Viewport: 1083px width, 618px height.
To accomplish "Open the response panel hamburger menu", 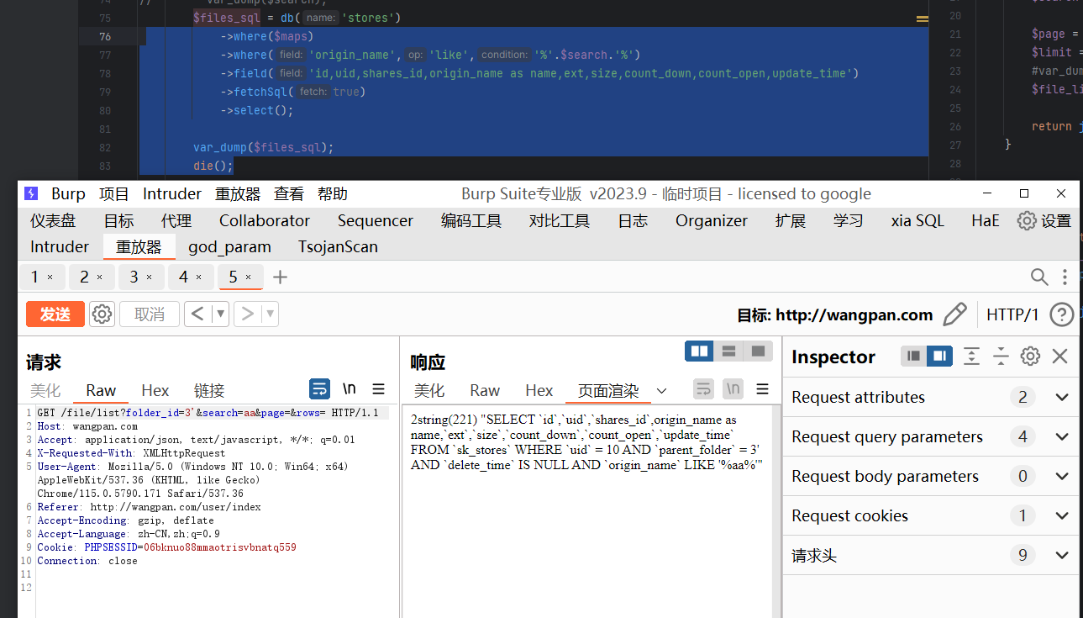I will point(763,388).
